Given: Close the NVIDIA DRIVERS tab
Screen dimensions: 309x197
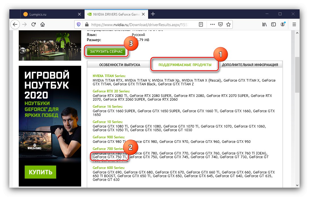Looking at the screenshot, I should click(x=144, y=14).
